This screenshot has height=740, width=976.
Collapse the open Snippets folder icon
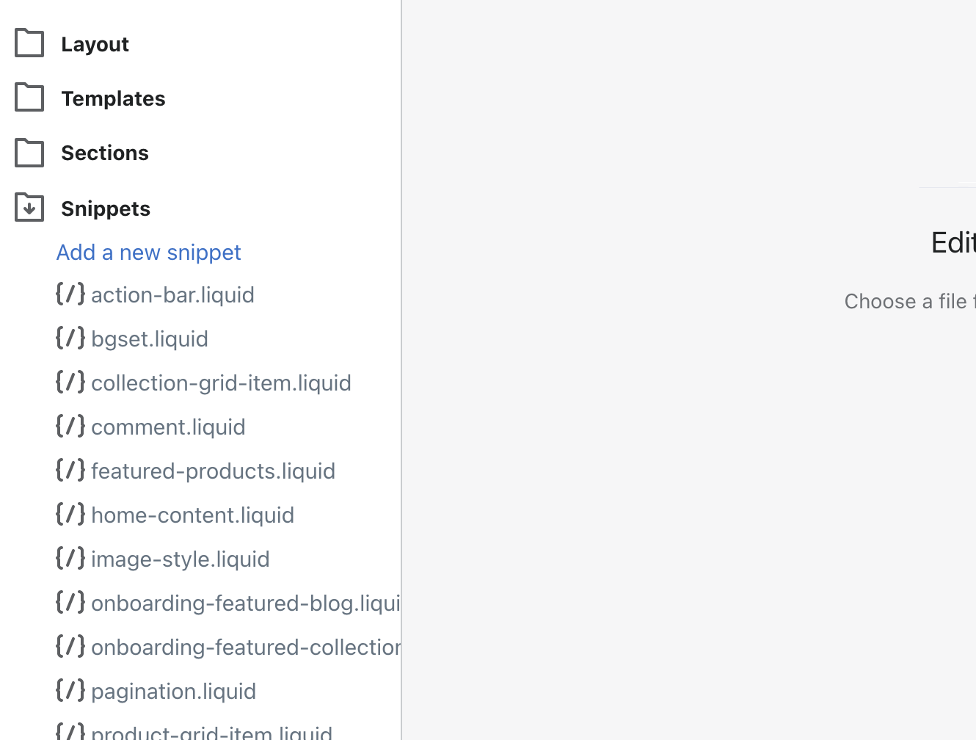tap(29, 208)
